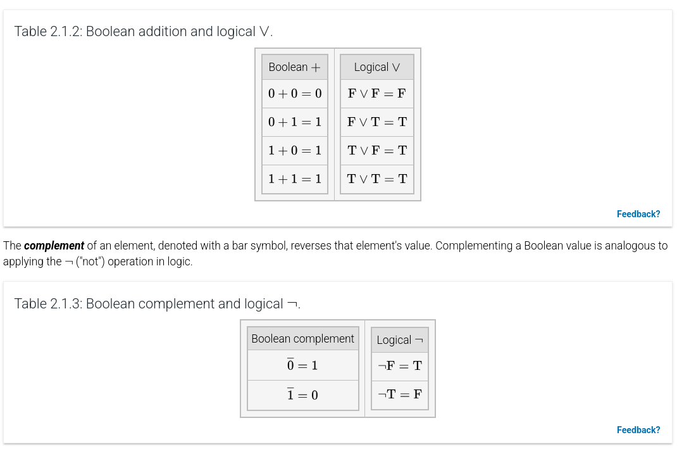Click the F ∨ F = F cell
This screenshot has width=696, height=449.
pyautogui.click(x=377, y=94)
